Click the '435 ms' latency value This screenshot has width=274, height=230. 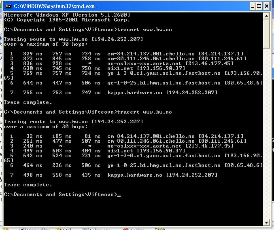(91, 175)
